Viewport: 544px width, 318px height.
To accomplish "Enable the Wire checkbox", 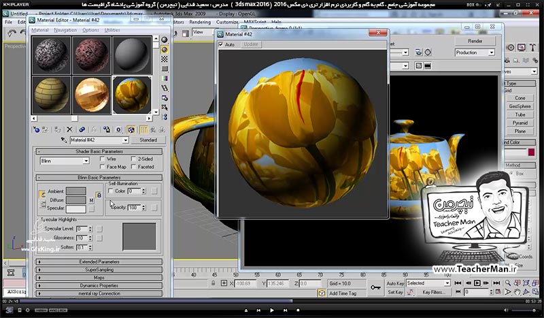I will 103,159.
